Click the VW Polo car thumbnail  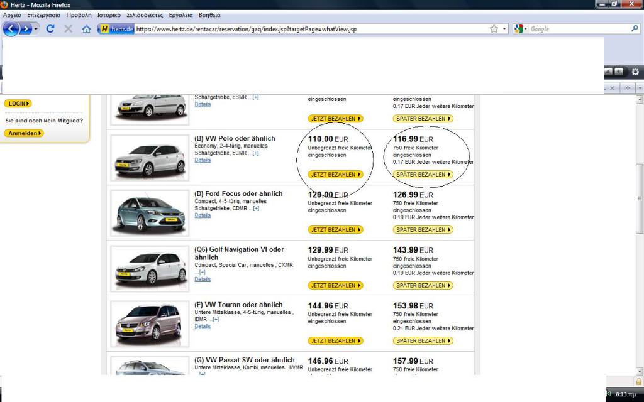click(x=150, y=158)
